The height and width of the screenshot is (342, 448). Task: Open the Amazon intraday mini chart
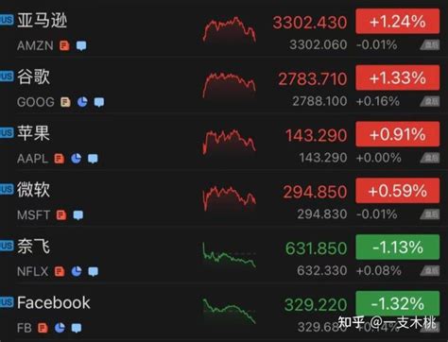click(229, 29)
